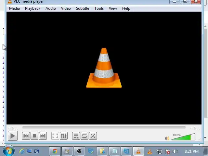This screenshot has width=208, height=156.
Task: Open the Audio menu
Action: 51,8
